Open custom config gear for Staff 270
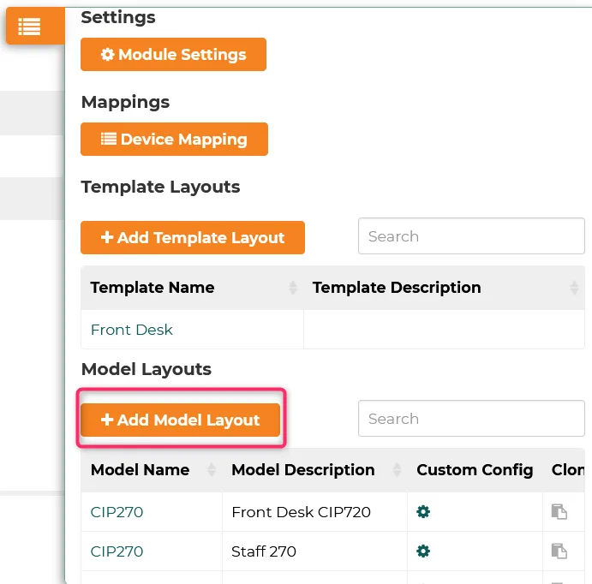 [423, 551]
